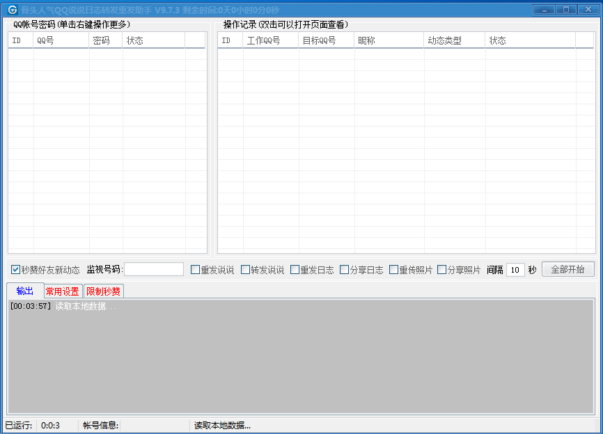Click ID column header in 操作记录 list
603x434 pixels.
tap(230, 40)
